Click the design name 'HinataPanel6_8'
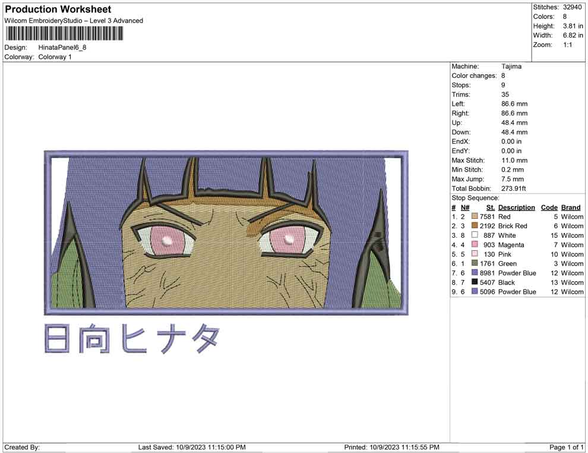The image size is (588, 453). (62, 48)
